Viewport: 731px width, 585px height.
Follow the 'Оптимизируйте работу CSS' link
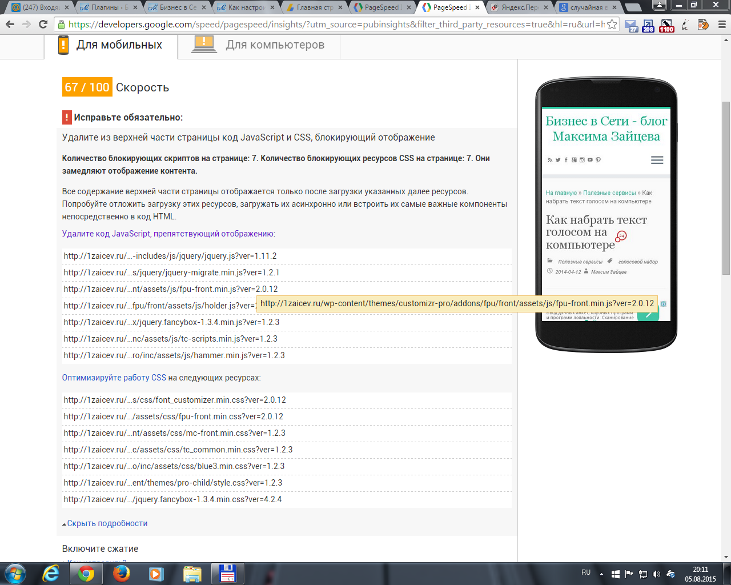tap(114, 378)
